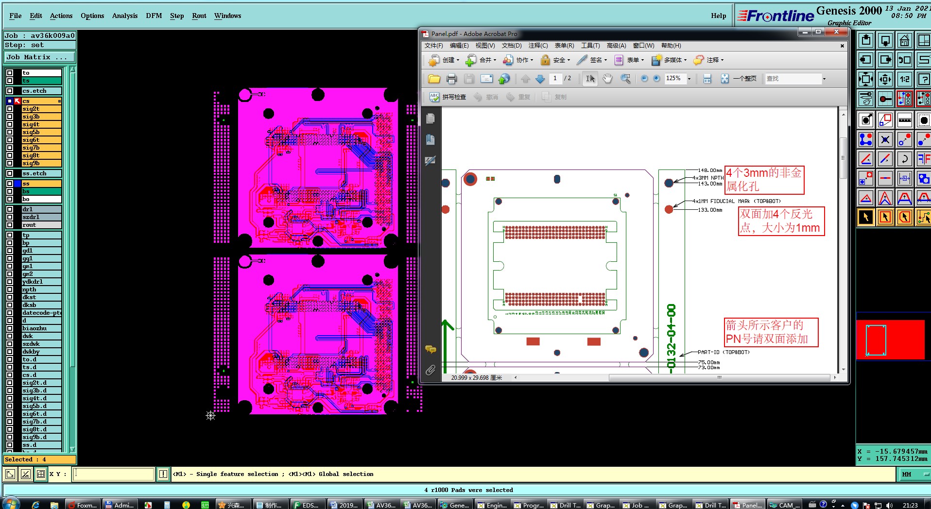Open the Genesis DFM menu
931x509 pixels.
pos(154,16)
